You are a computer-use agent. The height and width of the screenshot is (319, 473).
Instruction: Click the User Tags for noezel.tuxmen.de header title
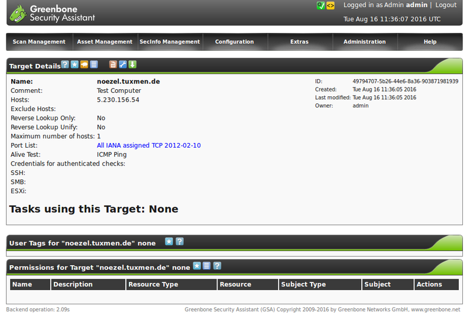click(82, 243)
